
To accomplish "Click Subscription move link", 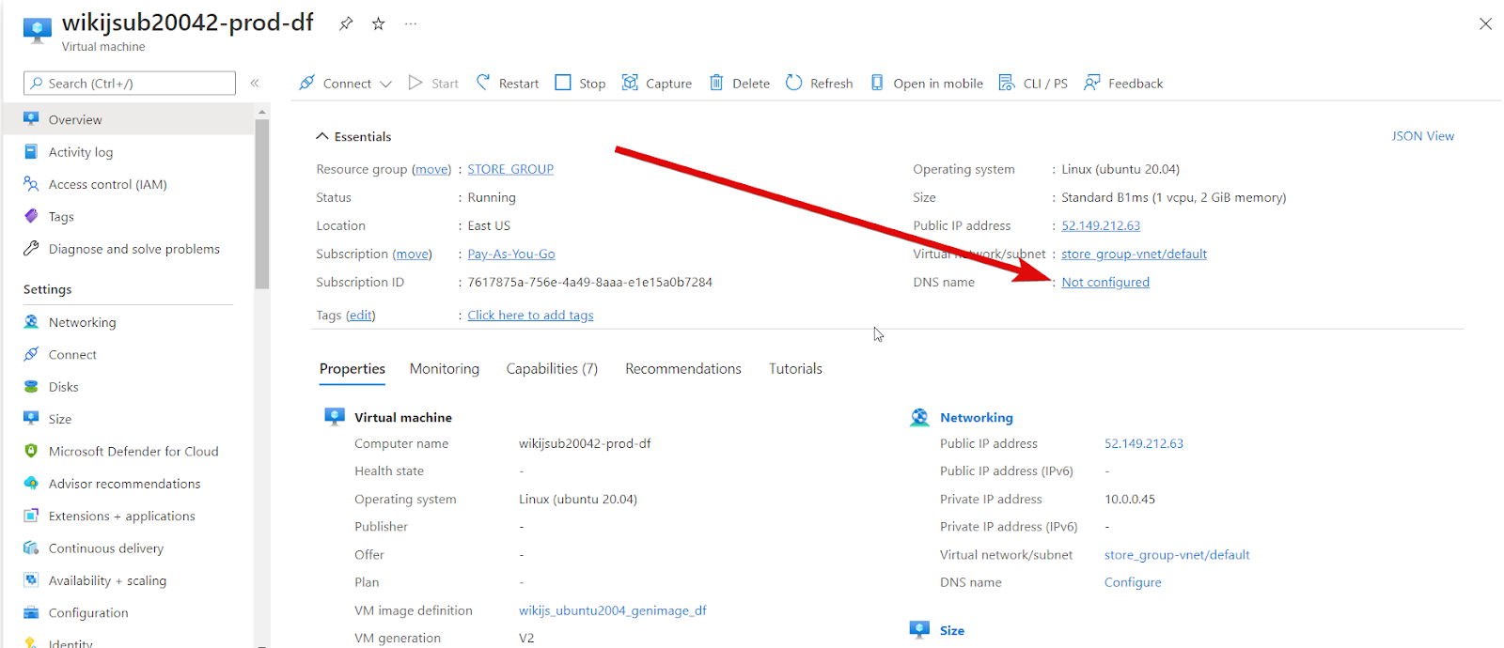I will coord(413,254).
